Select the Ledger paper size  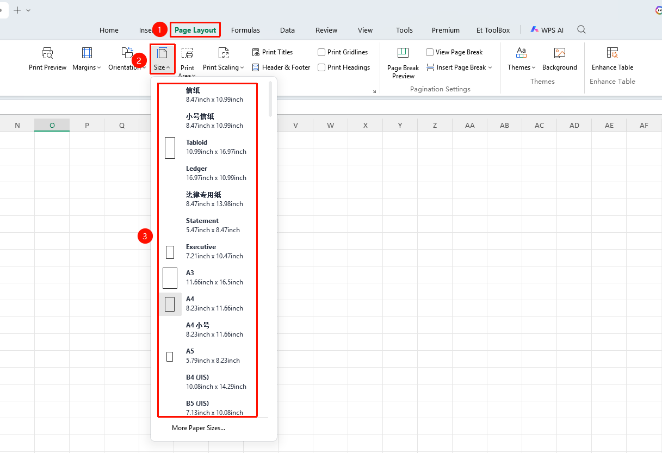(x=208, y=173)
